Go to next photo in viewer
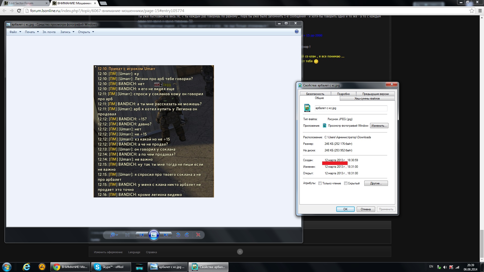This screenshot has height=272, width=484. (166, 235)
